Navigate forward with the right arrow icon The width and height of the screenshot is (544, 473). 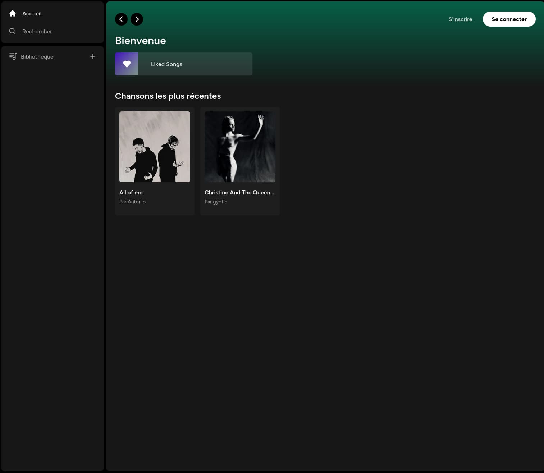pyautogui.click(x=137, y=19)
